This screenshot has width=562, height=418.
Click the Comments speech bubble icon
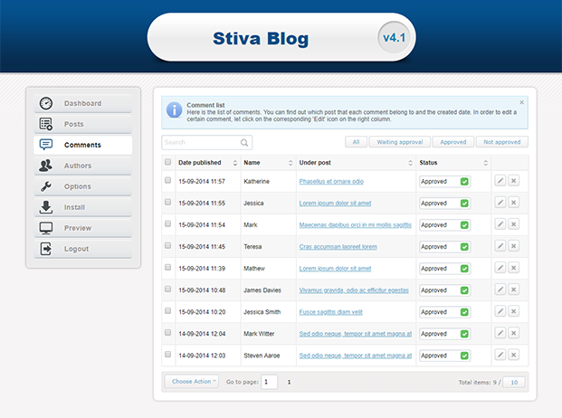(46, 145)
